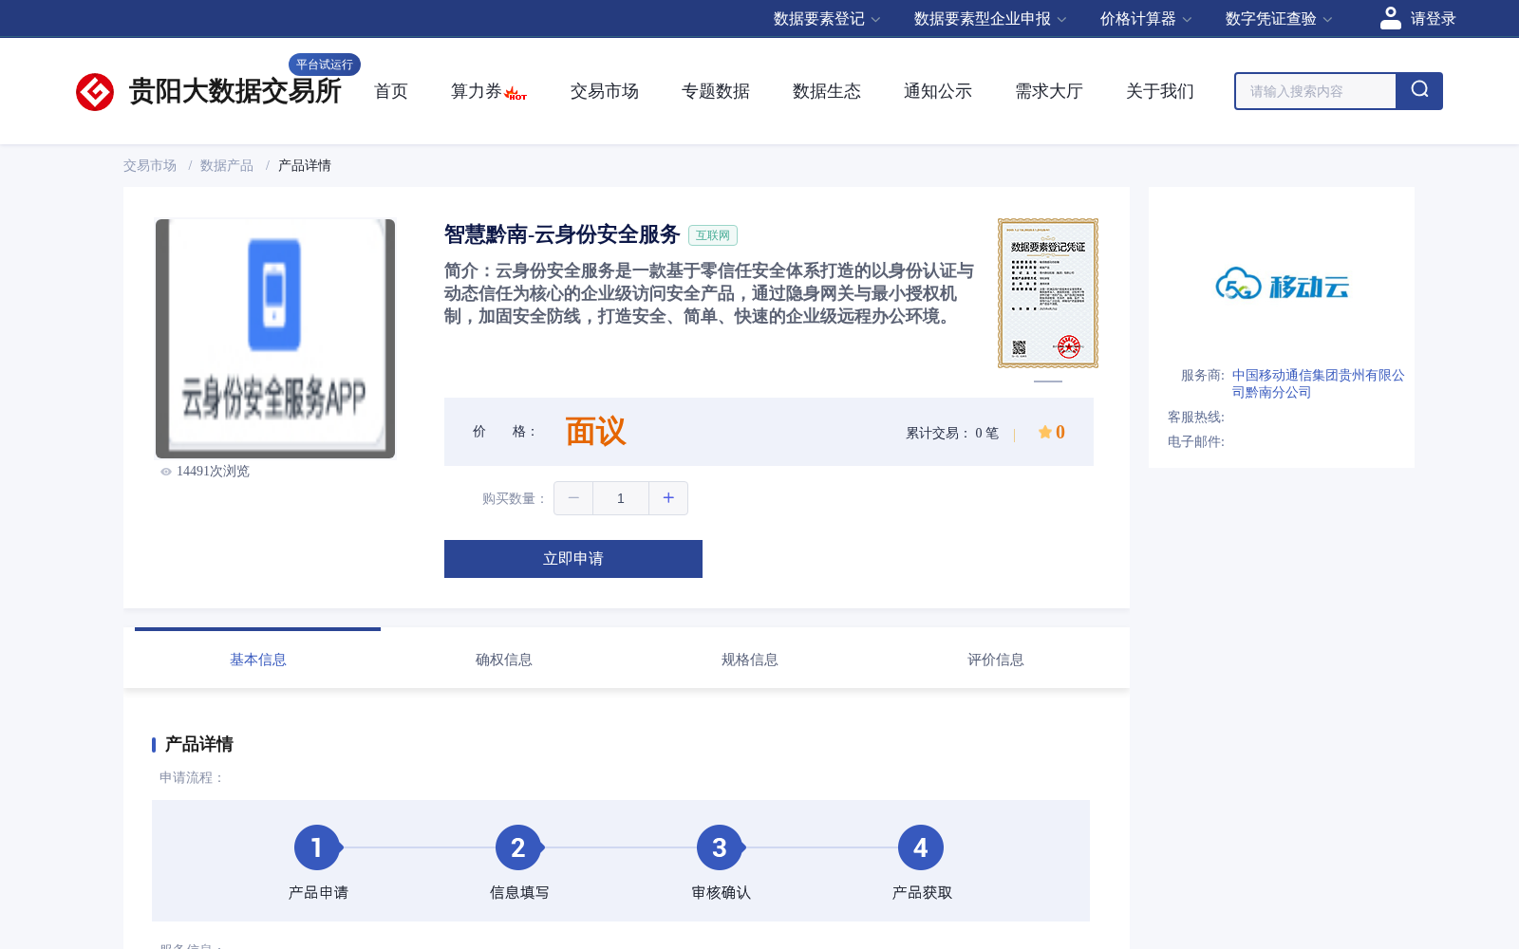This screenshot has width=1519, height=949.
Task: Open the 数字凭证查验 dropdown menu
Action: 1279,19
